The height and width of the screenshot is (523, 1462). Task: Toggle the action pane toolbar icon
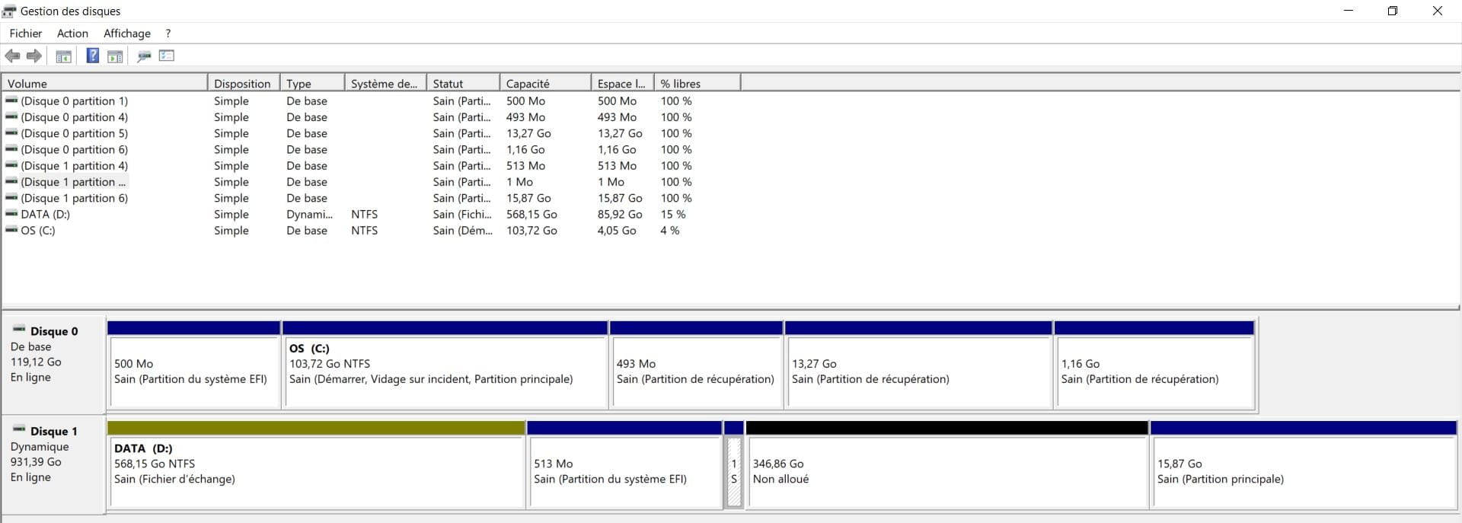115,56
